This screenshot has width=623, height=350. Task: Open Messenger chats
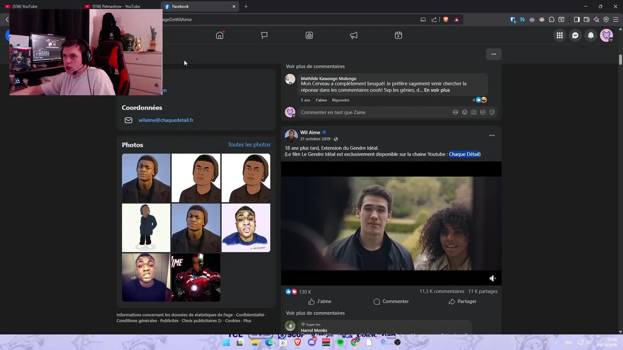575,35
